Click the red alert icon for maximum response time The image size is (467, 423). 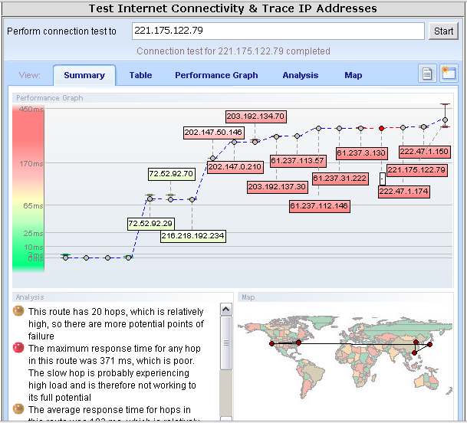pos(18,347)
